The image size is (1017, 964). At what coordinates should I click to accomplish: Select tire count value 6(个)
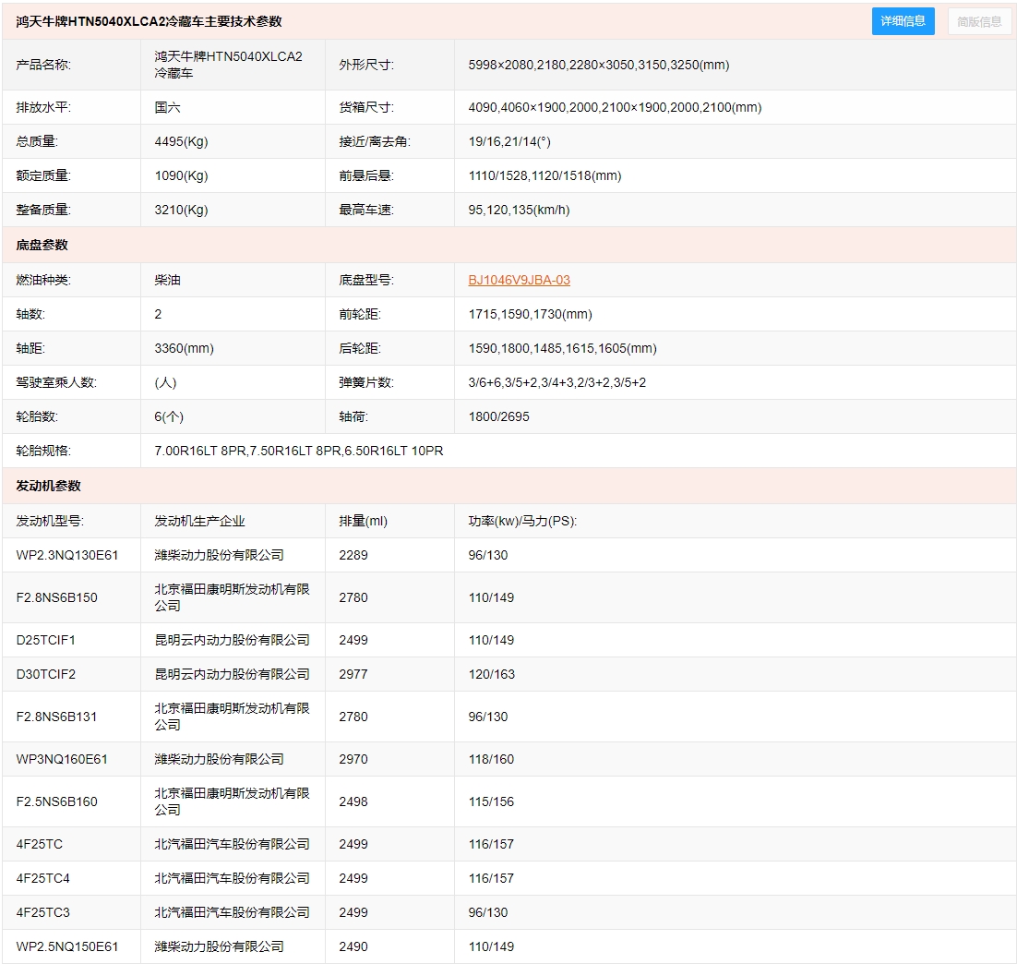point(169,416)
